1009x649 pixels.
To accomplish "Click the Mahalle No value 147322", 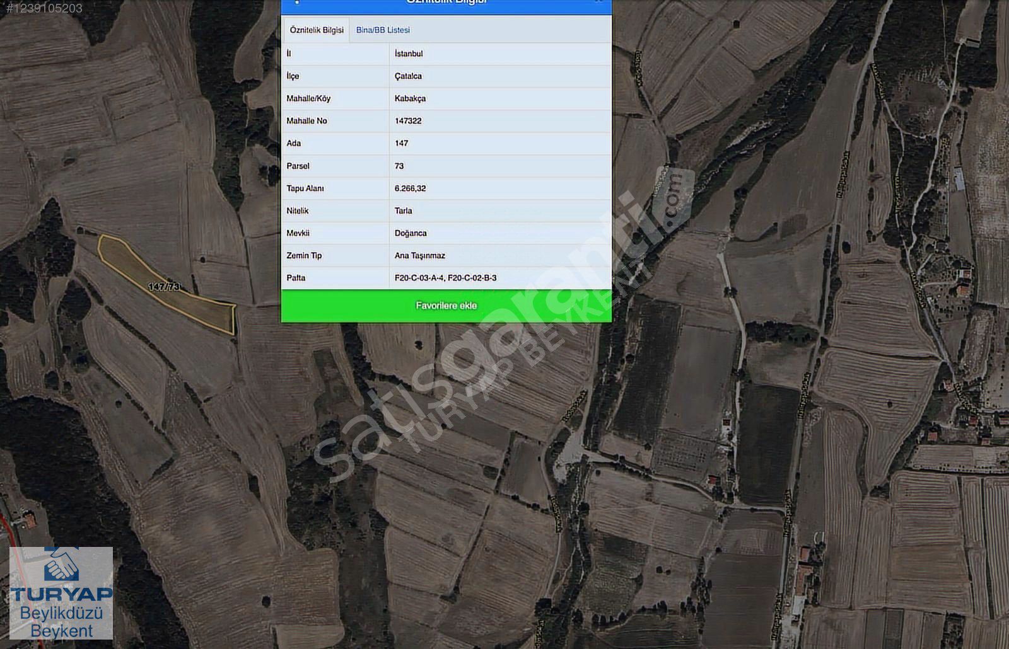I will pos(408,121).
